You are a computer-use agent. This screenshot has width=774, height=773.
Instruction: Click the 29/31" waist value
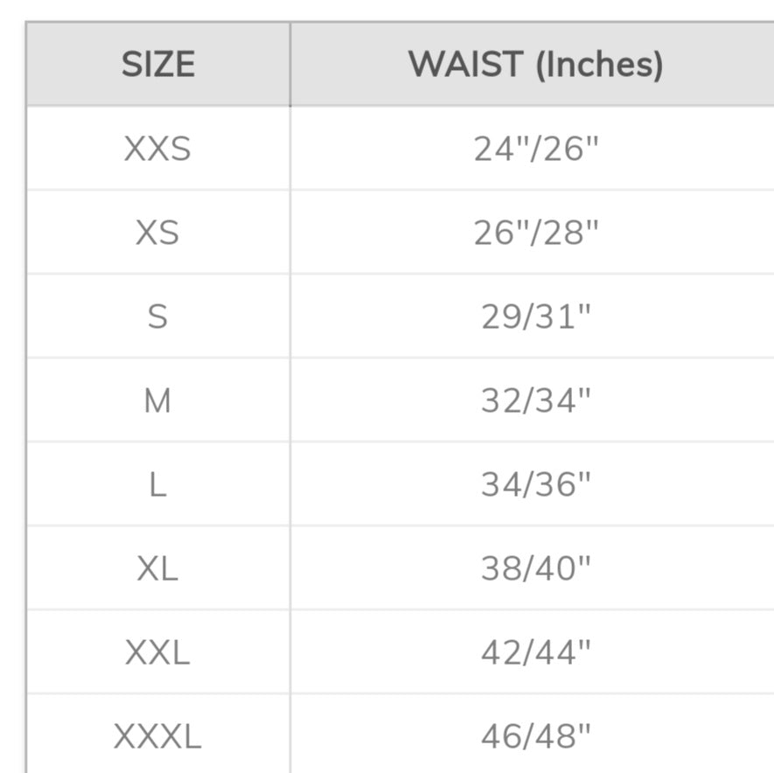[535, 317]
